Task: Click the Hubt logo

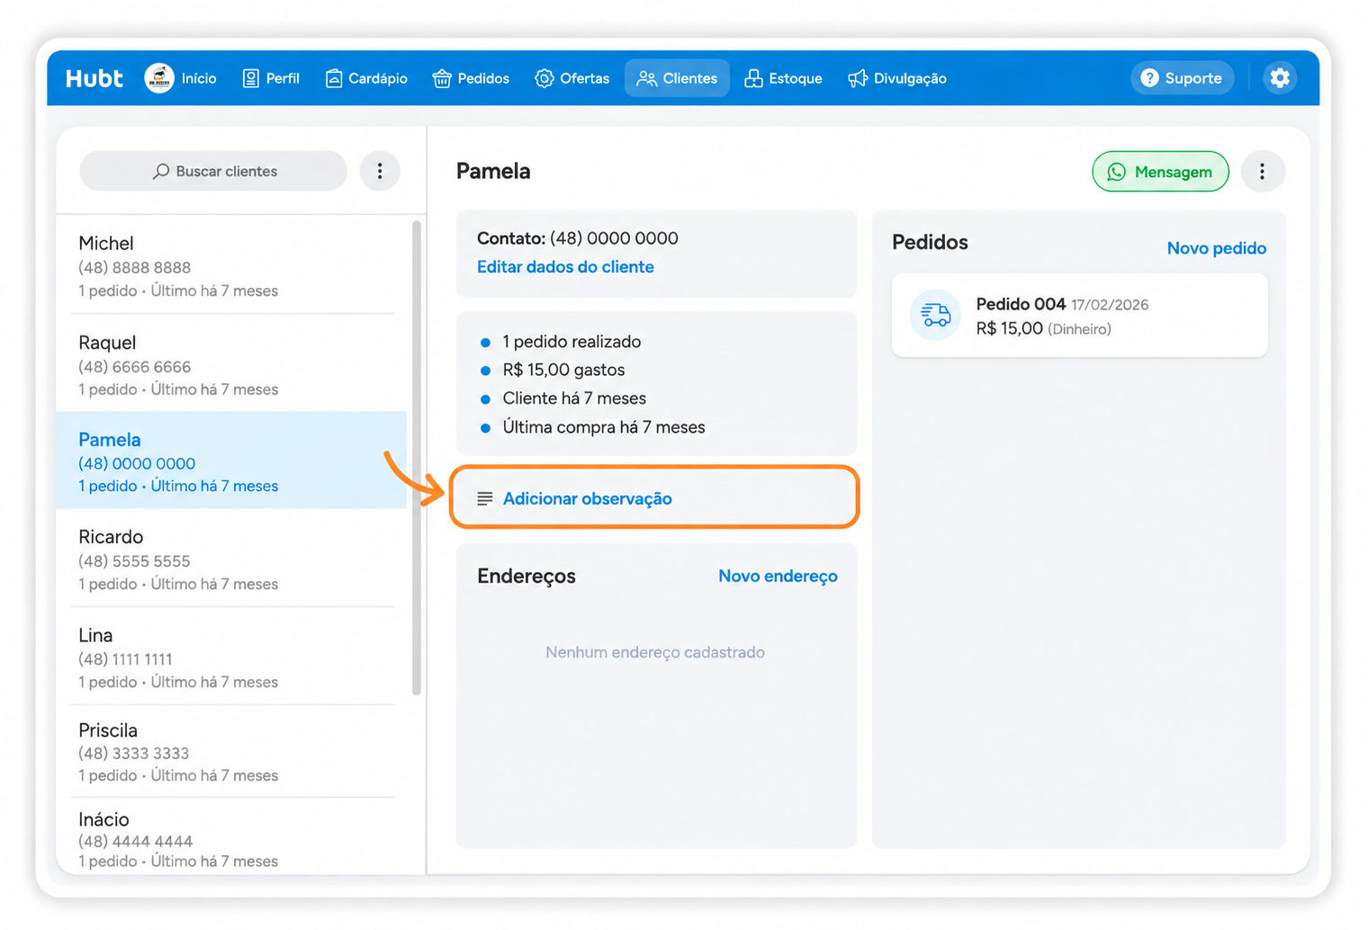Action: pos(94,78)
